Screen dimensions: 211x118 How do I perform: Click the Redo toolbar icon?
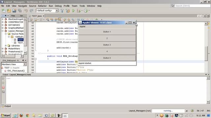pyautogui.click(x=31, y=10)
